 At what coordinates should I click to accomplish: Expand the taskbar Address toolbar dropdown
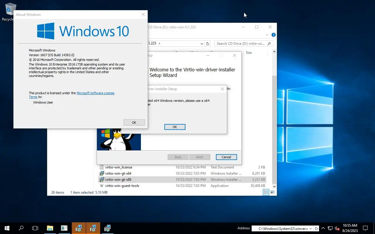pyautogui.click(x=311, y=228)
